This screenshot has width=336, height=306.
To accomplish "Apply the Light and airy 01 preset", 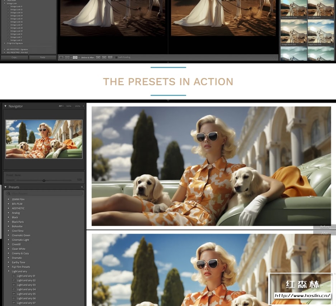I will 26,276.
